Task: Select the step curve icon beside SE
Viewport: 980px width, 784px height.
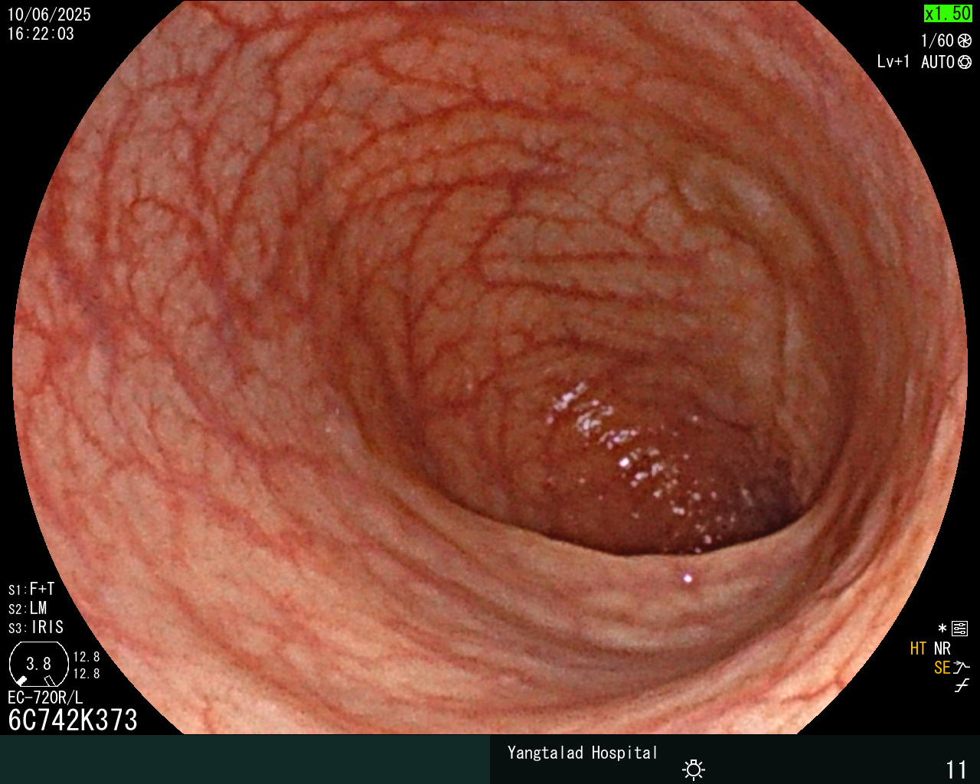Action: [962, 668]
